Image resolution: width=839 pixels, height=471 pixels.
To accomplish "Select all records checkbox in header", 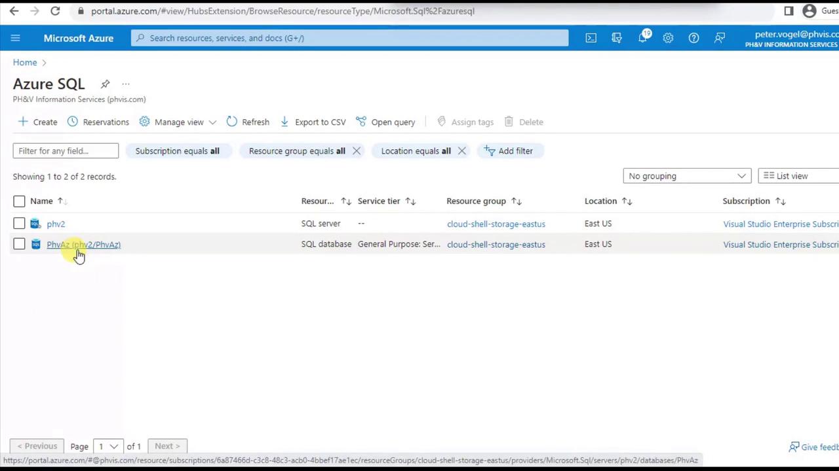I will [x=19, y=201].
